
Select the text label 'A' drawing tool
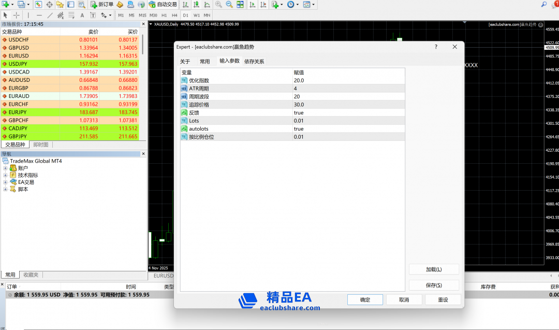coord(82,16)
